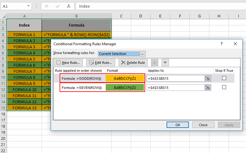Image resolution: width=246 pixels, height=153 pixels.
Task: Click the formula bar enter checkmark icon
Action: 58,6
